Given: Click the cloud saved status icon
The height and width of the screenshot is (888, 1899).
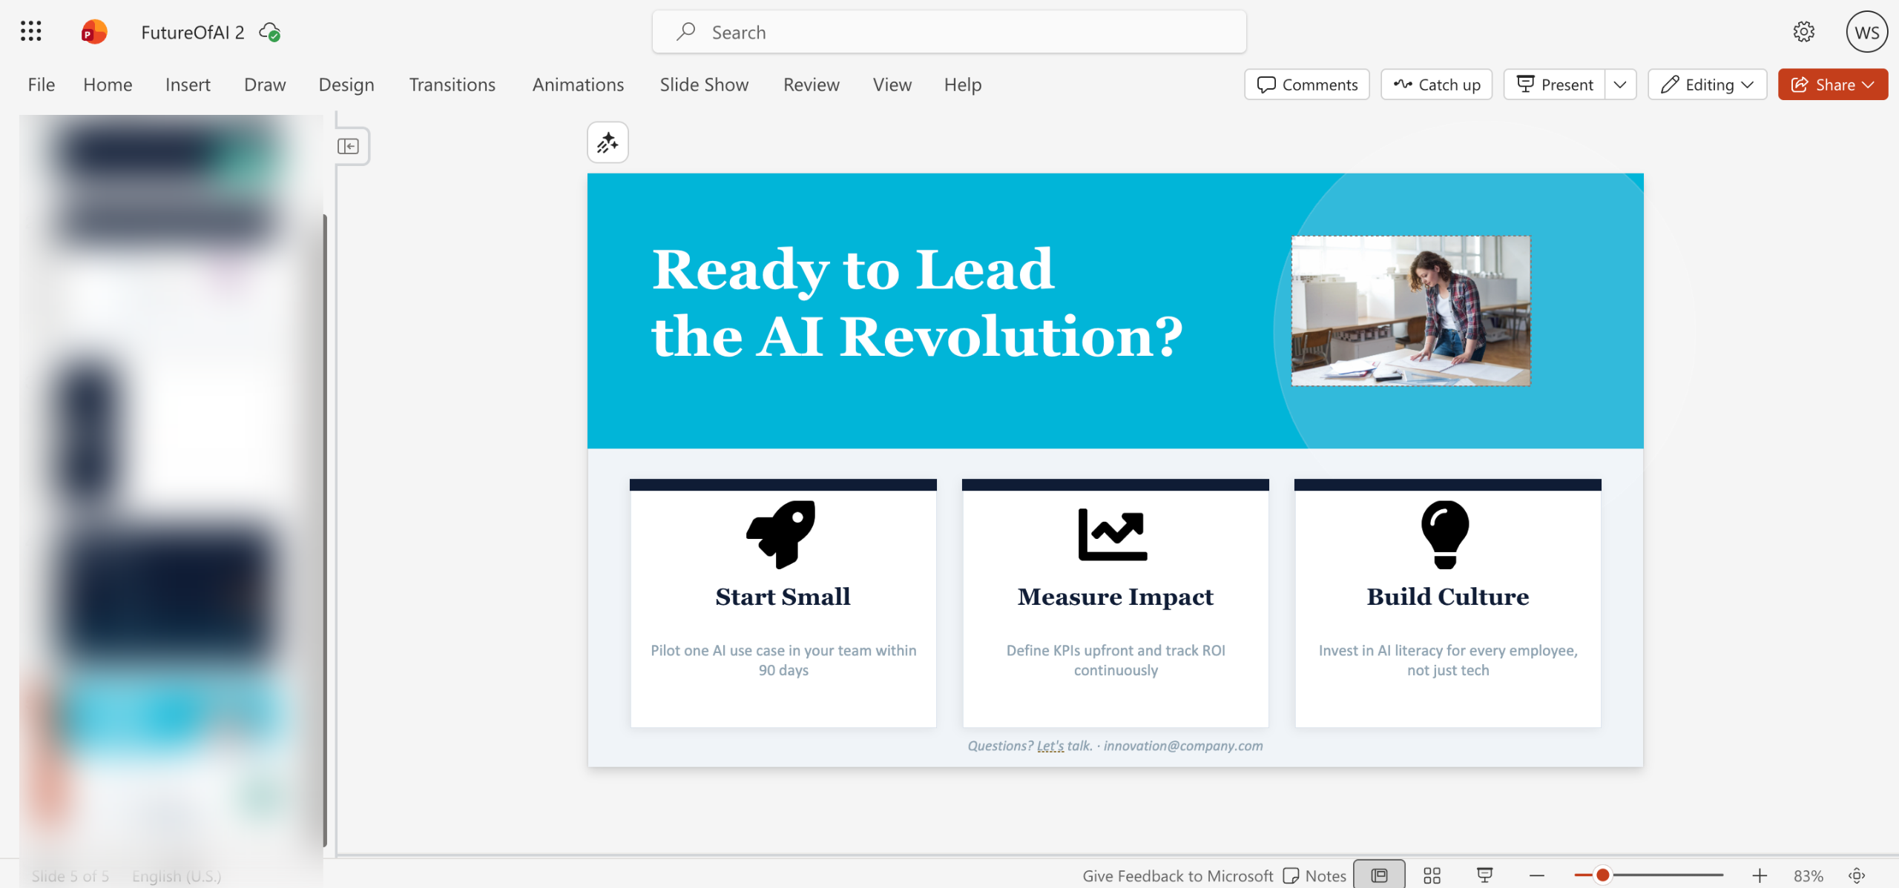Looking at the screenshot, I should 269,32.
